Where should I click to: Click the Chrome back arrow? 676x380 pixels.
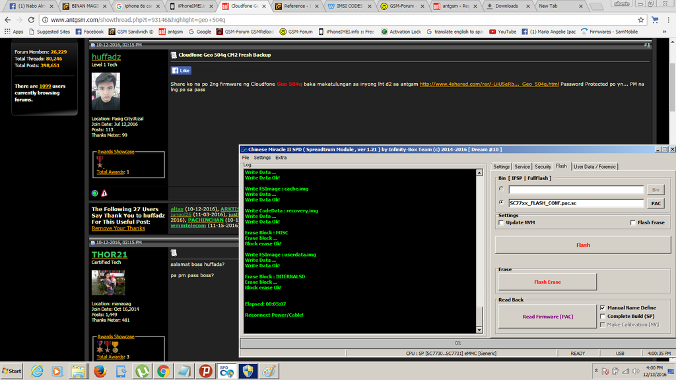pyautogui.click(x=7, y=20)
